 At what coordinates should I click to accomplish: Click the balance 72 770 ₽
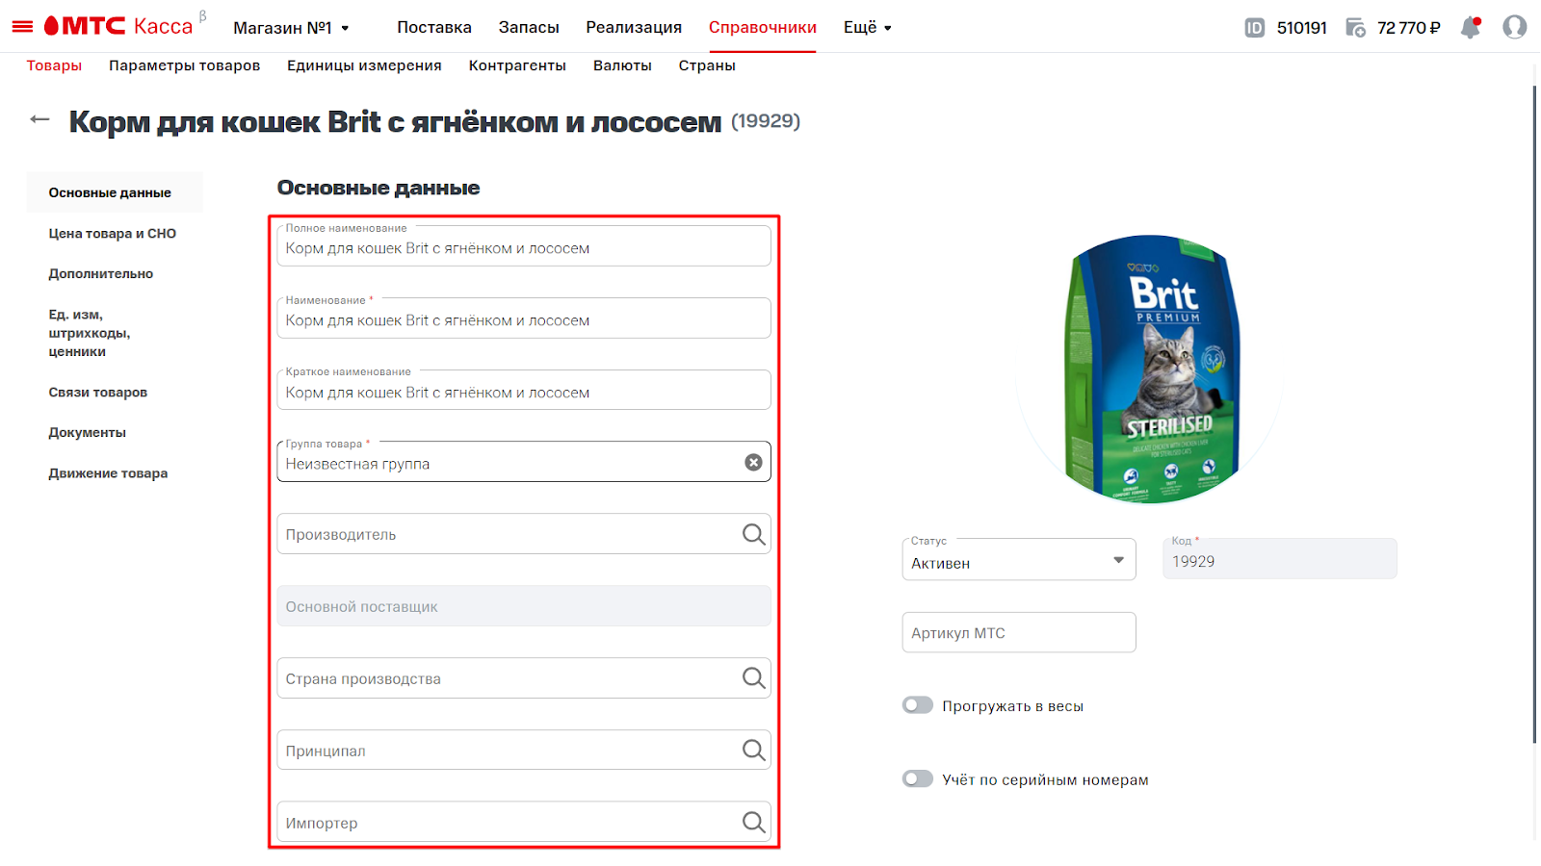pos(1409,28)
